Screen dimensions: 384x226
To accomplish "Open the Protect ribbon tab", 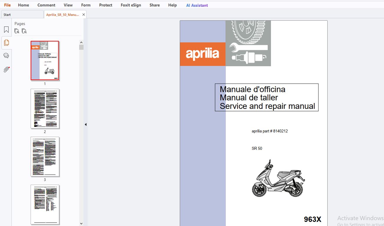I will (106, 5).
